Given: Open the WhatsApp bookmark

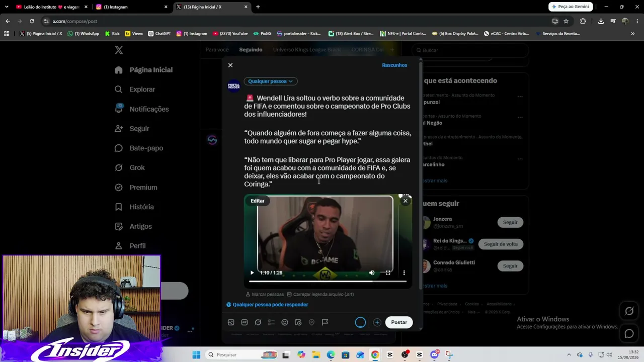Looking at the screenshot, I should click(x=84, y=34).
